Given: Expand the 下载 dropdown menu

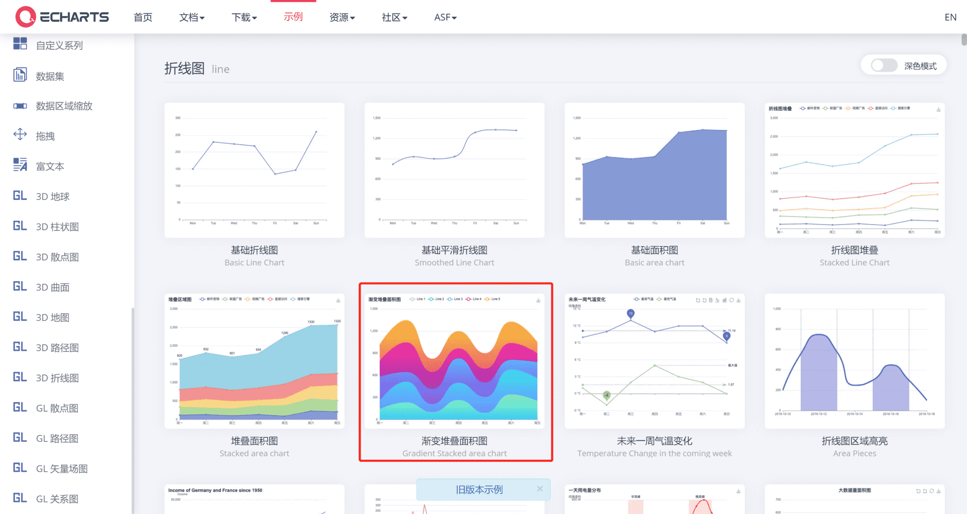Looking at the screenshot, I should pyautogui.click(x=244, y=17).
